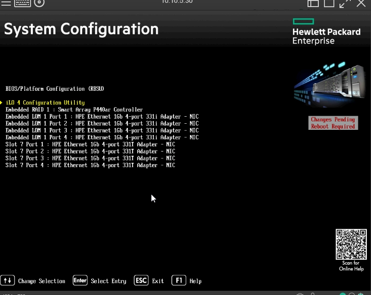Click the docked panel layout icon

[x=313, y=3]
